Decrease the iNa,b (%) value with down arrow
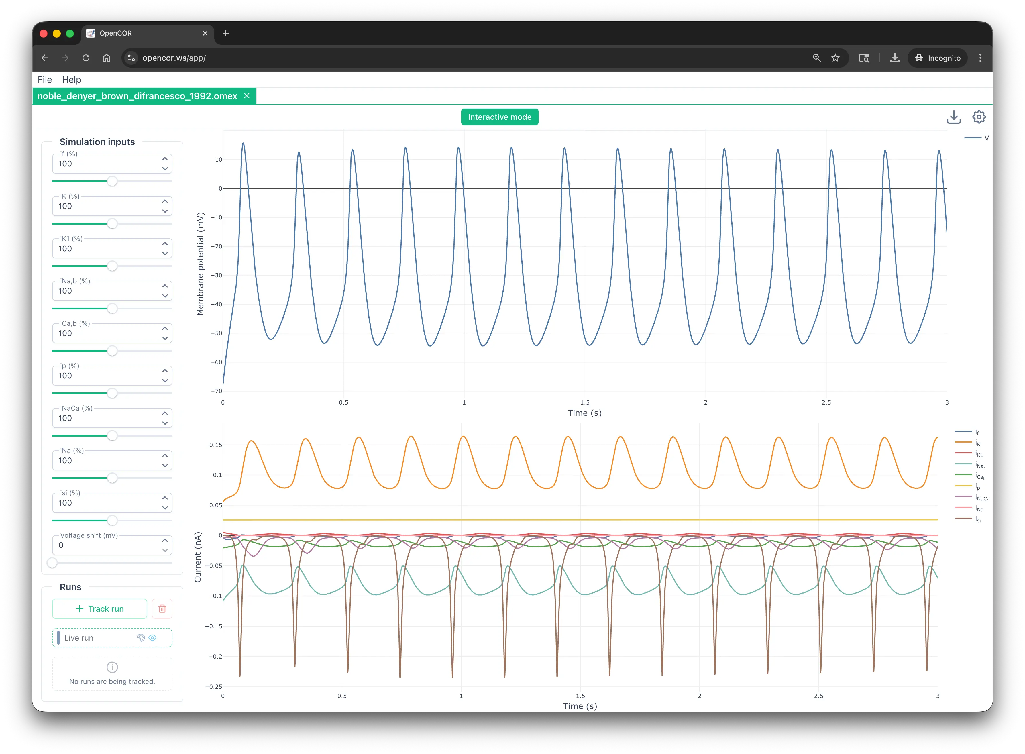Viewport: 1025px width, 754px height. click(x=165, y=296)
